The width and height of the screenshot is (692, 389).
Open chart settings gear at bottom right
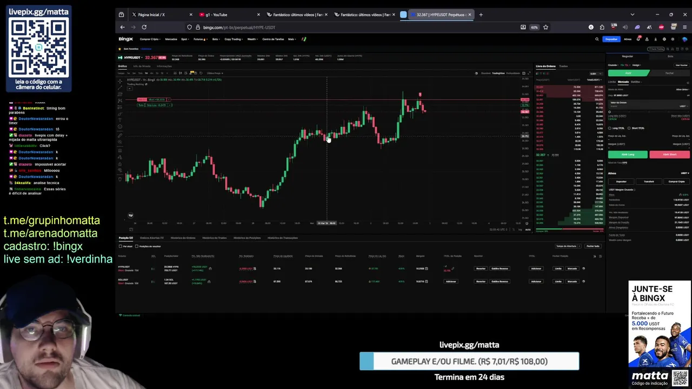pyautogui.click(x=527, y=223)
